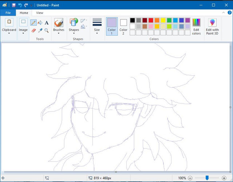Expand the Shapes dropdown arrow
This screenshot has height=182, width=233.
[x=74, y=33]
